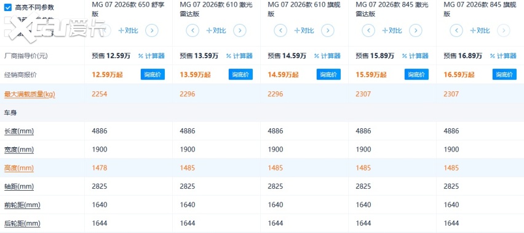The image size is (524, 233).
Task: Click right arrow under 610 激光雷达版
Action: click(240, 31)
